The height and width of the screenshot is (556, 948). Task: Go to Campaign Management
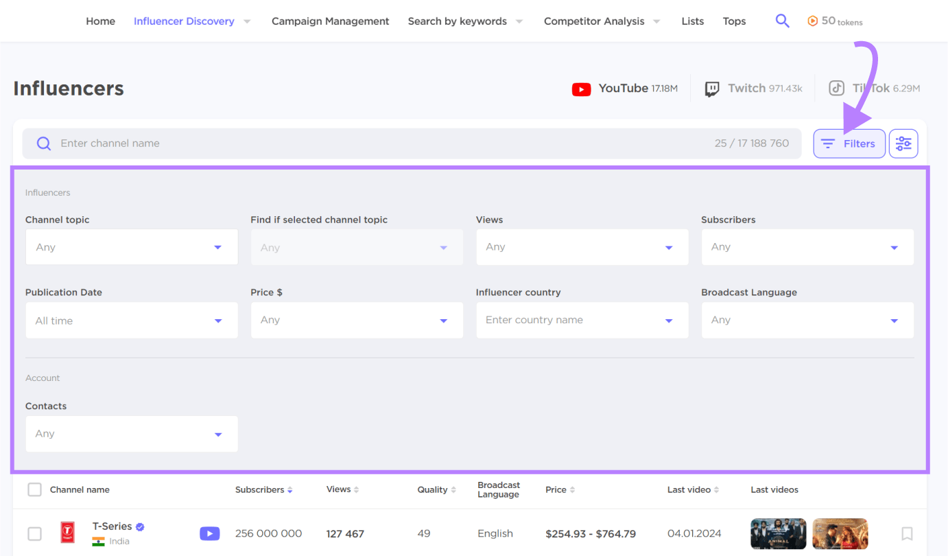(x=330, y=21)
